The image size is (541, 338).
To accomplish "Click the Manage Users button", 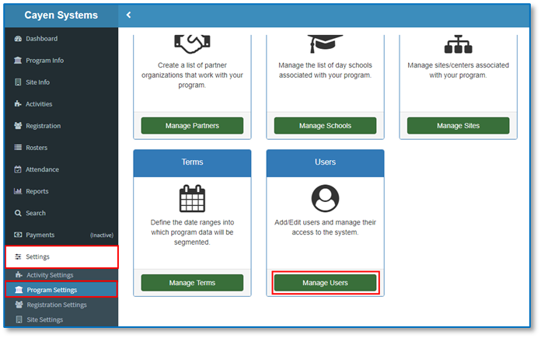I will click(x=325, y=283).
